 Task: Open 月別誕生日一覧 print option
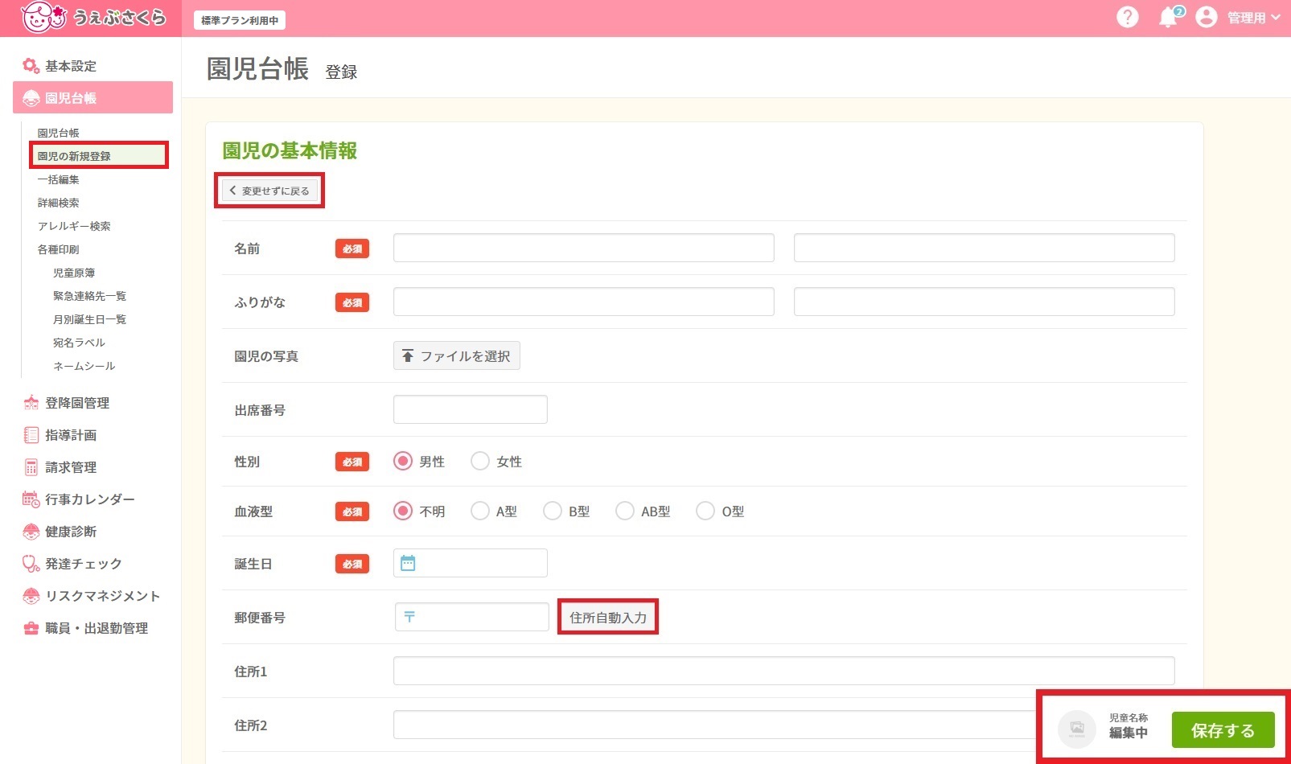pyautogui.click(x=89, y=319)
